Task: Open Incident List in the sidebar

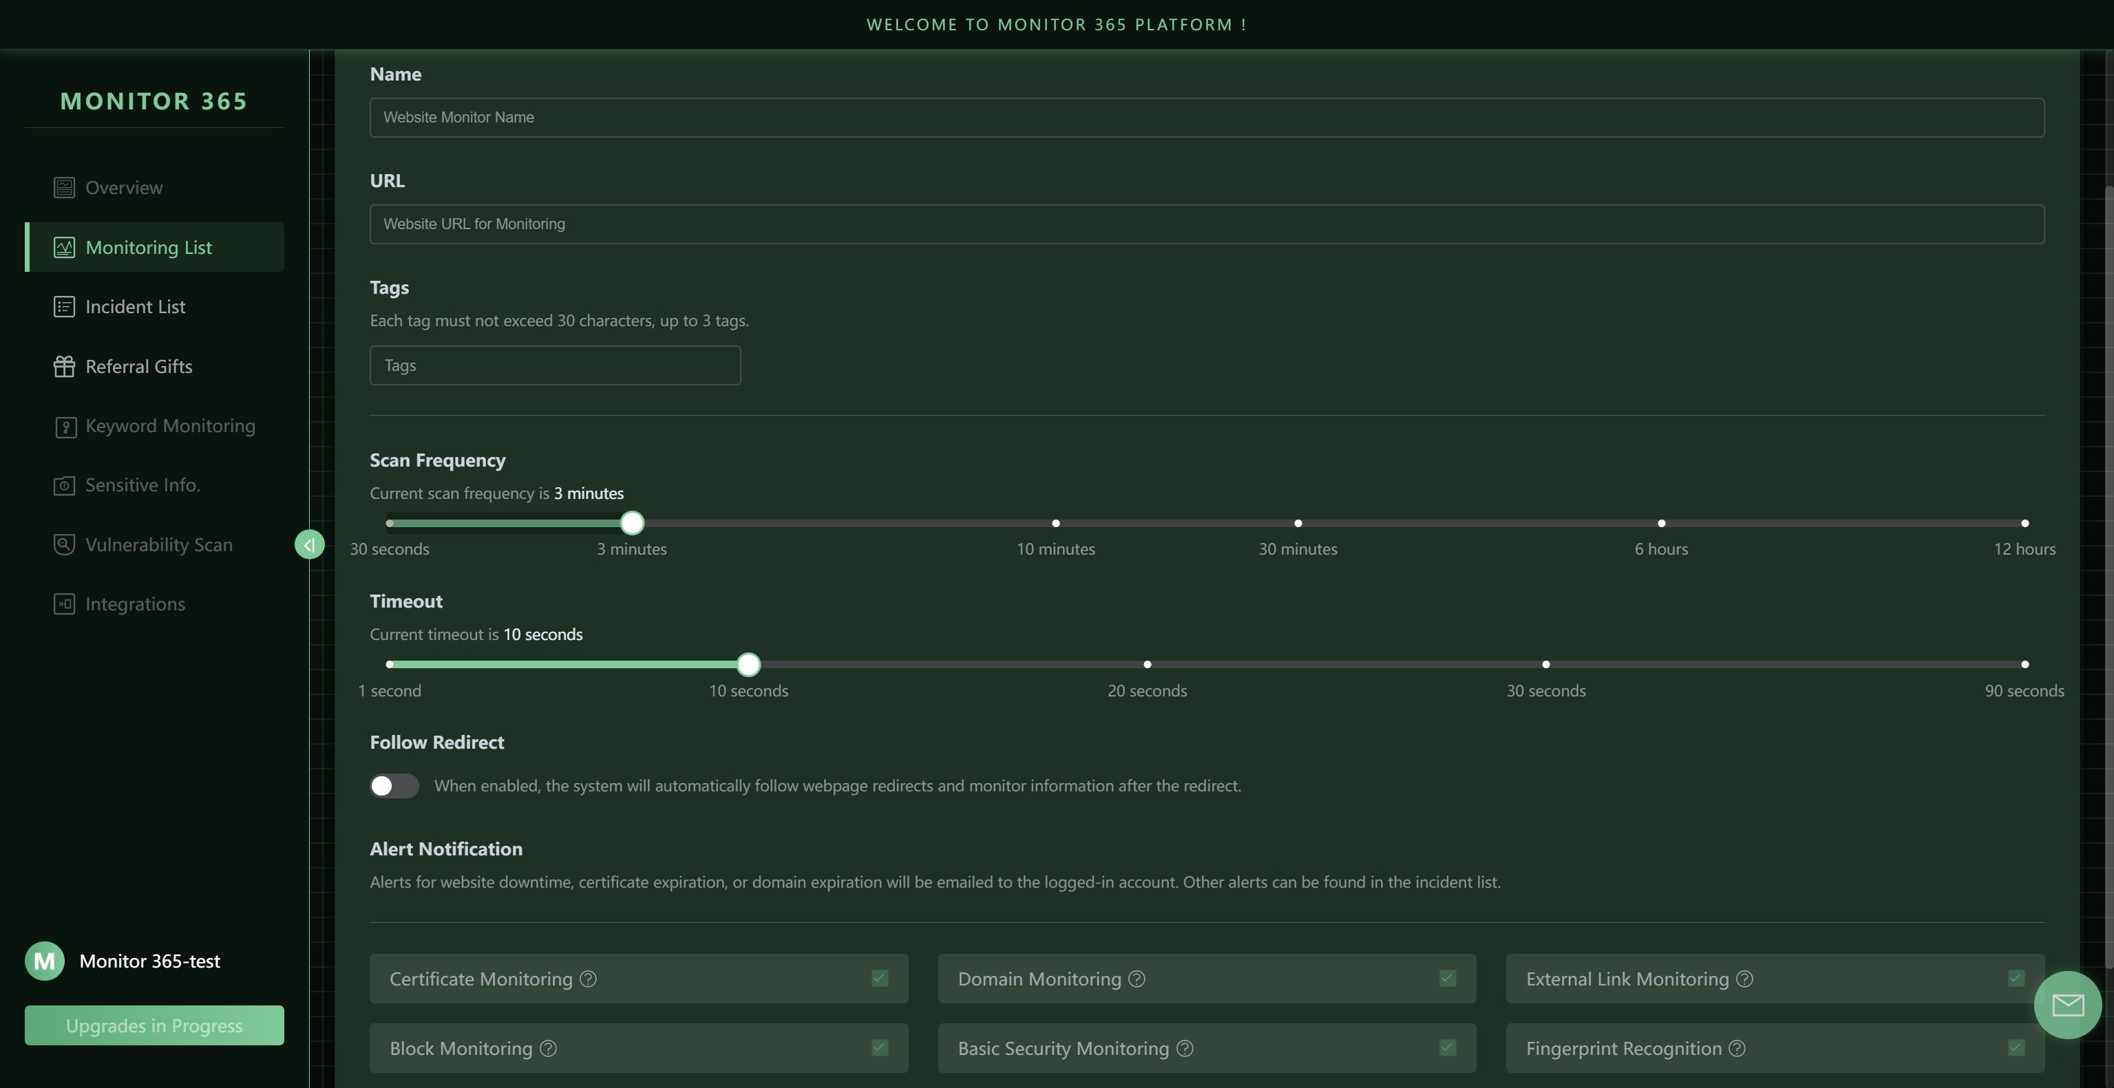Action: coord(154,307)
